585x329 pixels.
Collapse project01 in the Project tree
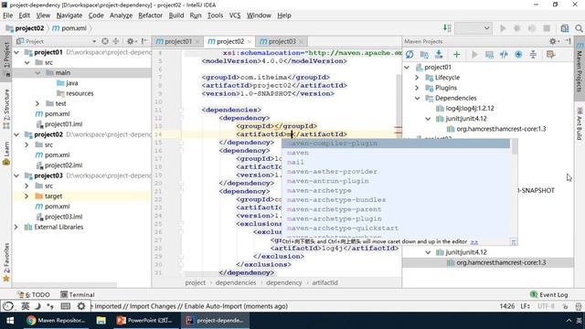point(16,52)
